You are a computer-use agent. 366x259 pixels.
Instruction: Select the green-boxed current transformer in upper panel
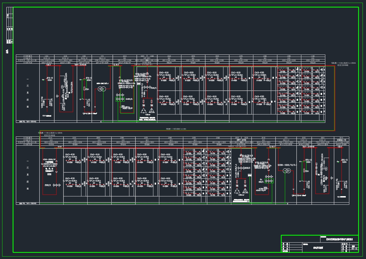[120, 99]
